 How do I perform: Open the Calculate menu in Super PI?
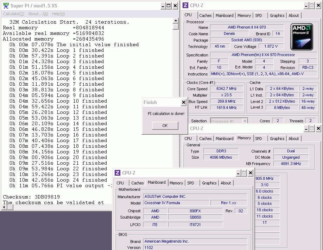pos(14,14)
